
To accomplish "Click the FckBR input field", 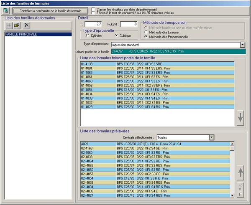I will 129,24.
